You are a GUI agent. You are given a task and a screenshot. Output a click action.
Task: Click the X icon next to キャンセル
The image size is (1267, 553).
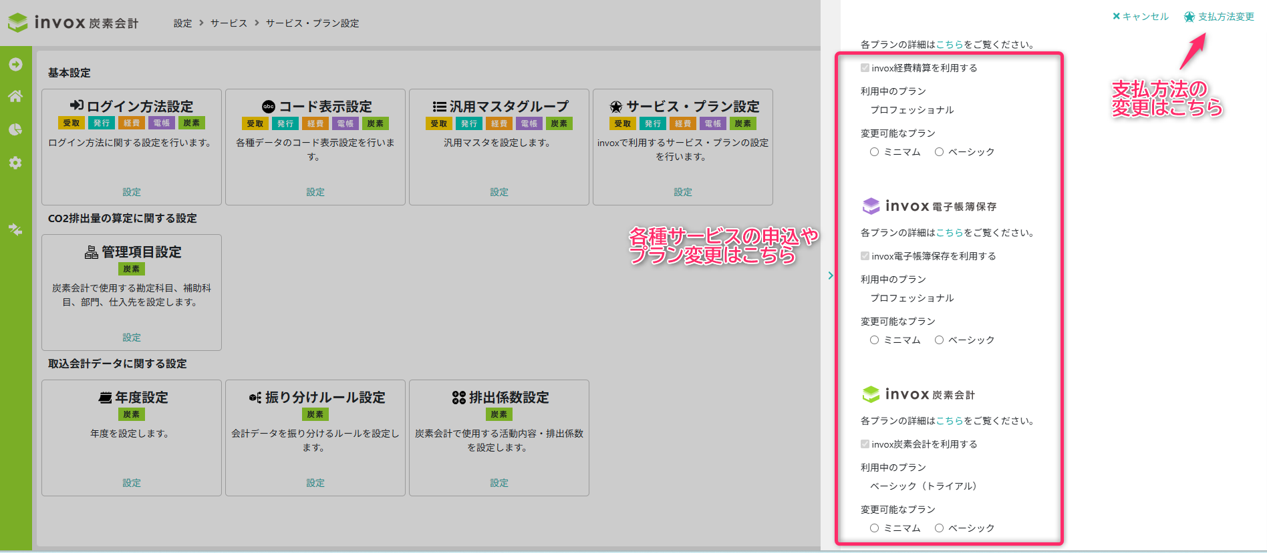[x=1116, y=16]
